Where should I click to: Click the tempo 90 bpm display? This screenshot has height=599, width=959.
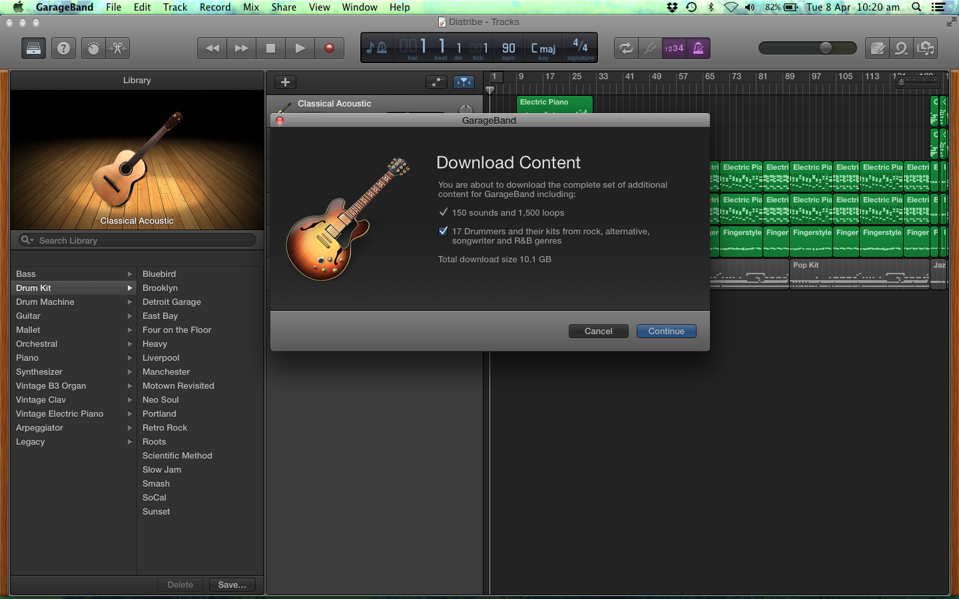509,49
